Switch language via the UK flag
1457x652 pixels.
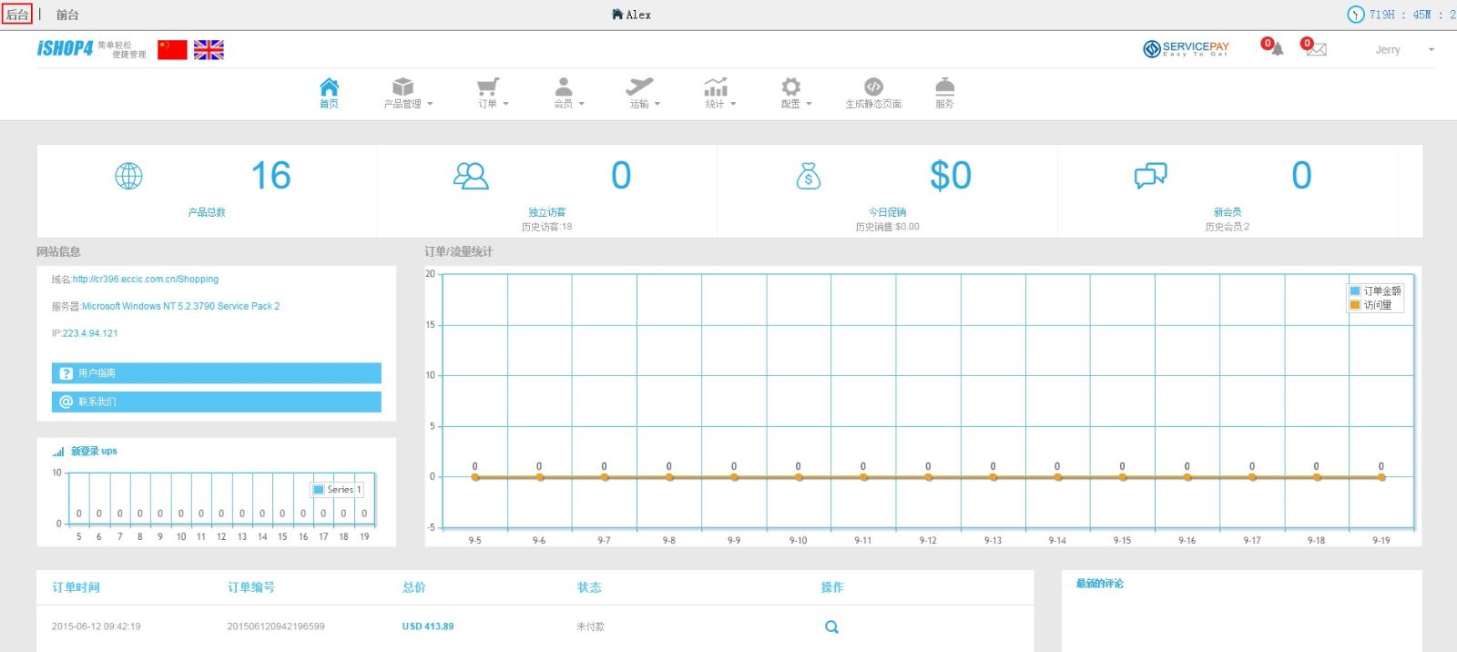(x=209, y=50)
